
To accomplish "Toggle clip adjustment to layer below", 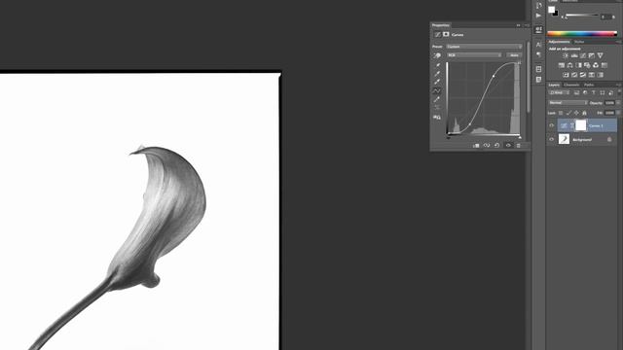I will pos(476,146).
